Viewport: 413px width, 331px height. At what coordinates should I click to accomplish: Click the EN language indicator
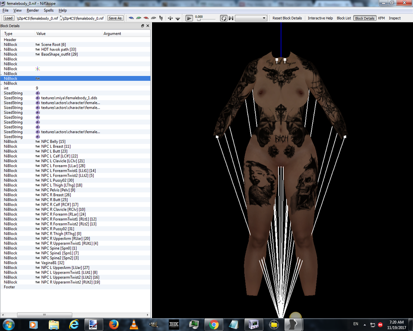pos(356,324)
